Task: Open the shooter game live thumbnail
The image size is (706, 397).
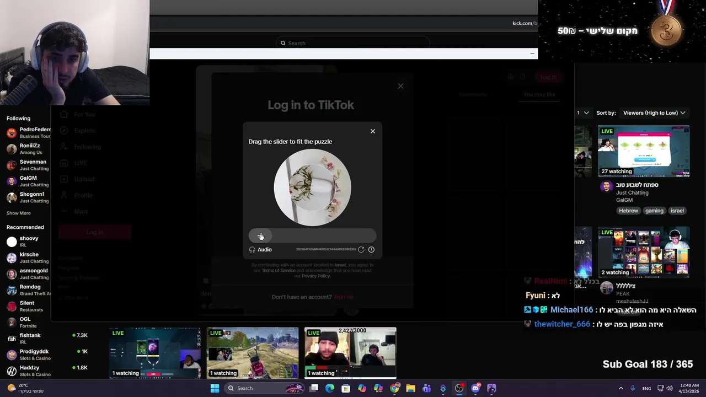Action: point(253,353)
